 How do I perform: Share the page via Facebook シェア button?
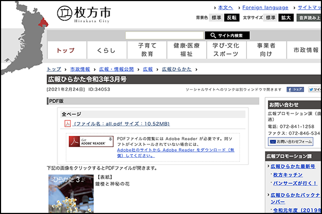[295, 89]
